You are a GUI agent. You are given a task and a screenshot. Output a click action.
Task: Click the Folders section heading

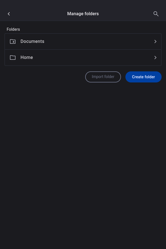click(13, 29)
